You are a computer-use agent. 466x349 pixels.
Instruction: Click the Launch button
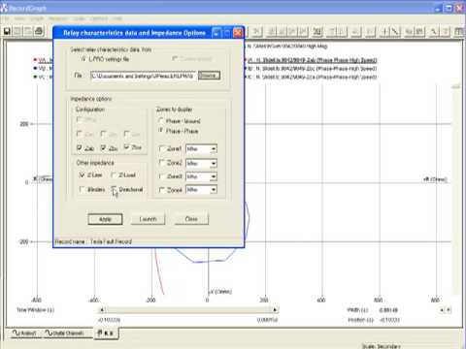click(148, 219)
